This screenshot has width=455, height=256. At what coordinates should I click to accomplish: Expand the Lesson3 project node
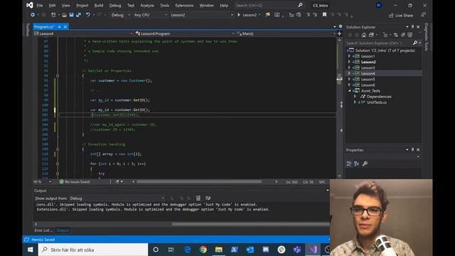coord(349,68)
